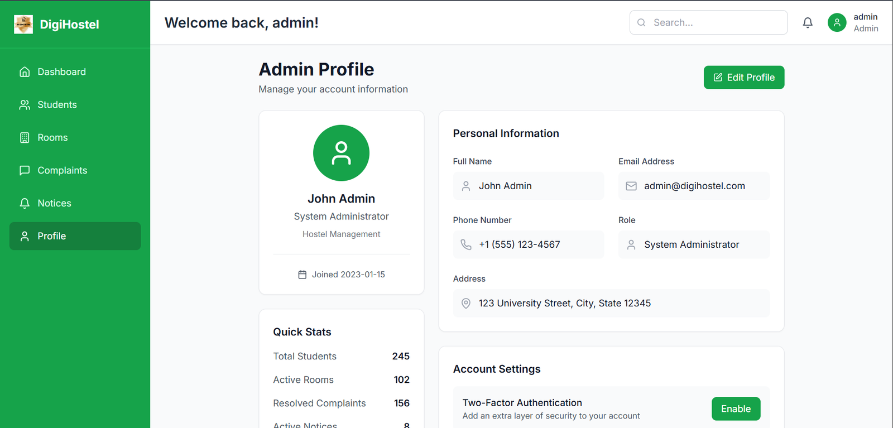893x428 pixels.
Task: Click the Joined 2023-01-15 text
Action: 348,275
